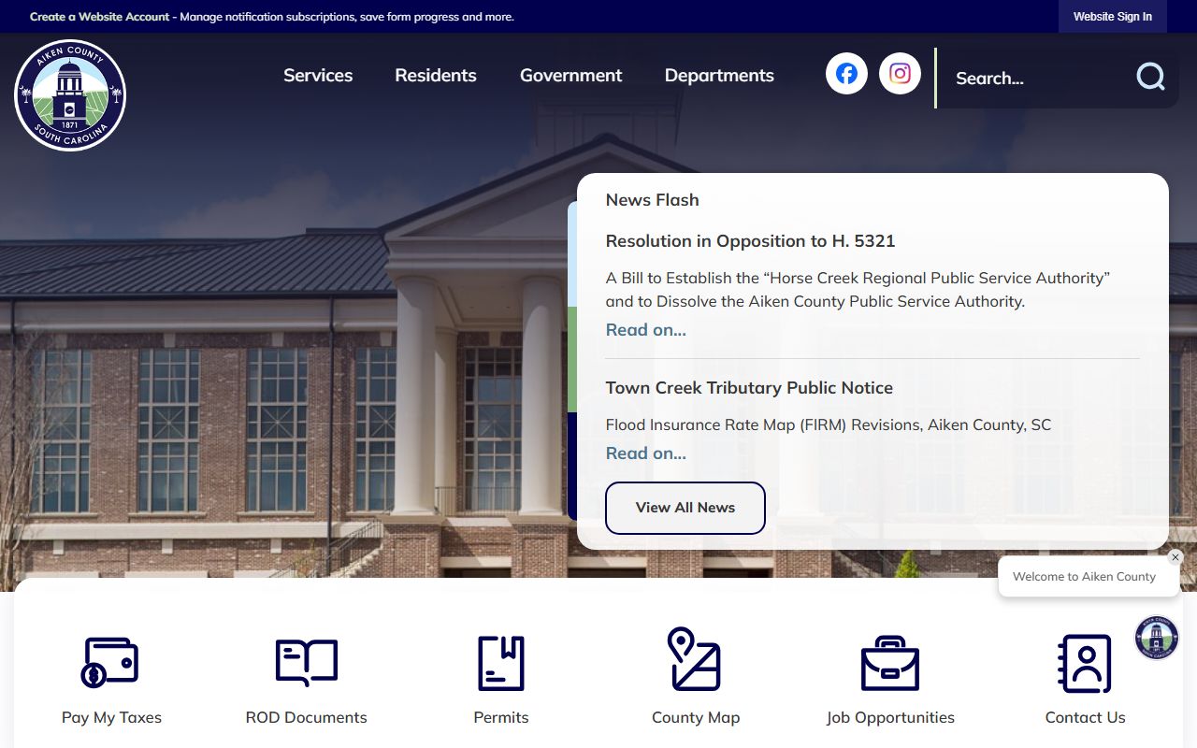1197x748 pixels.
Task: Click the Permits label
Action: (x=501, y=718)
